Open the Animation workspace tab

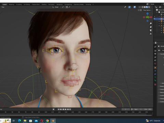pyautogui.click(x=51, y=4)
